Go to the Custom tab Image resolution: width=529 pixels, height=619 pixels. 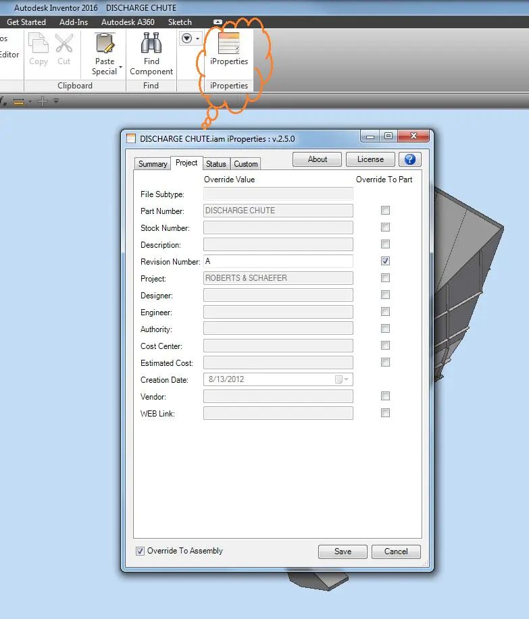click(x=246, y=164)
